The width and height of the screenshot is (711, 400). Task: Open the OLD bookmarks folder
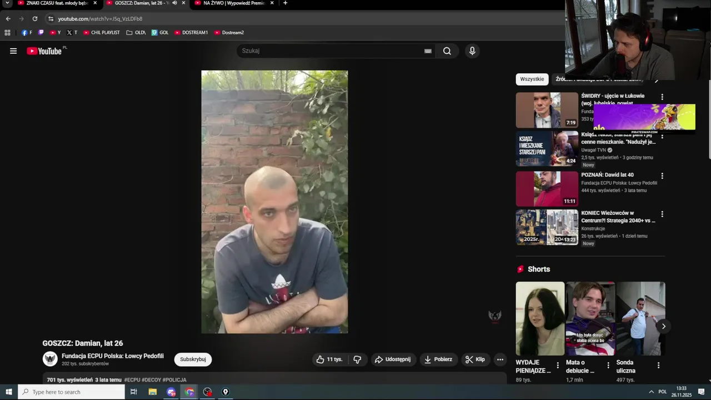136,33
